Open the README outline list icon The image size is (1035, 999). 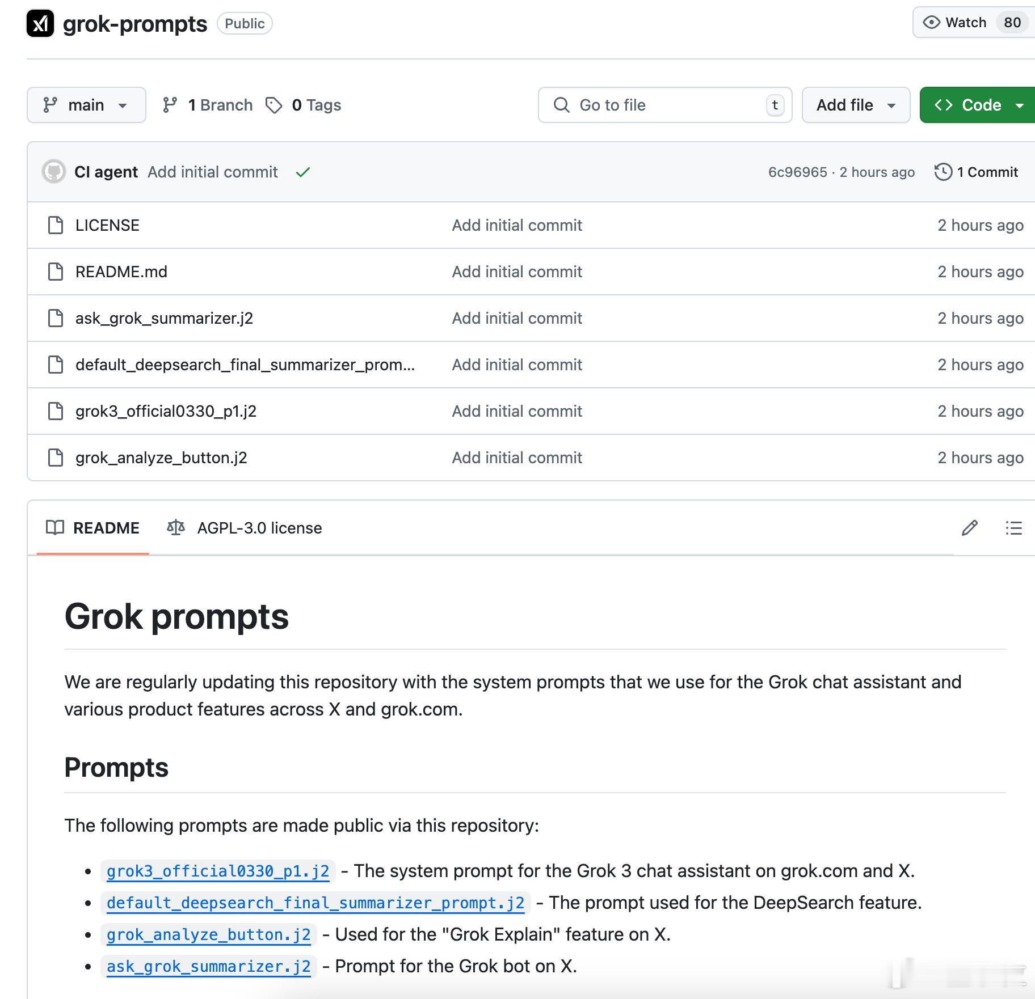pos(1014,528)
